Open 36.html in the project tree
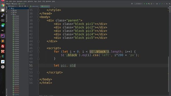Screen dimensions: 171x96 click(16, 85)
